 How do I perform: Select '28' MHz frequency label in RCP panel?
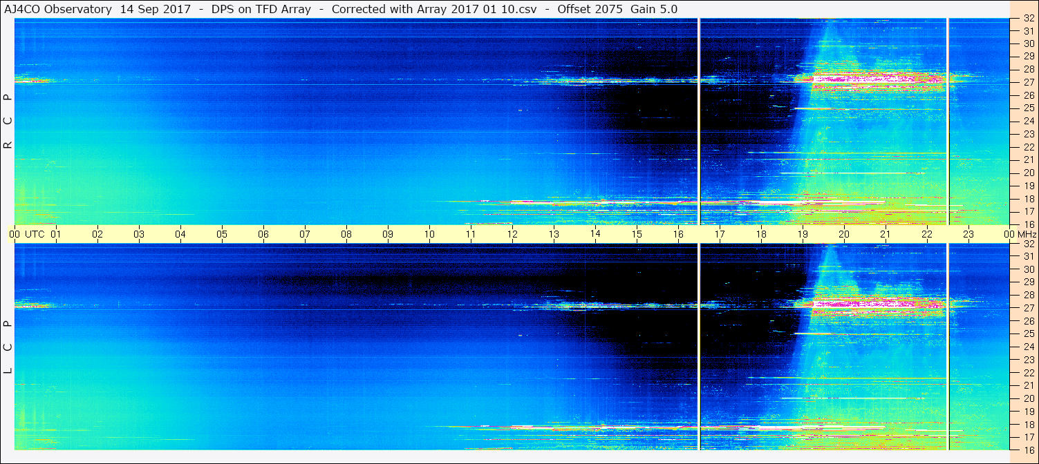tap(1028, 70)
